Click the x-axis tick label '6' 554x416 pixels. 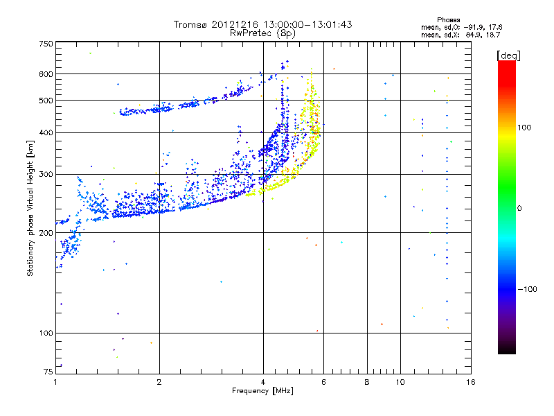click(323, 382)
